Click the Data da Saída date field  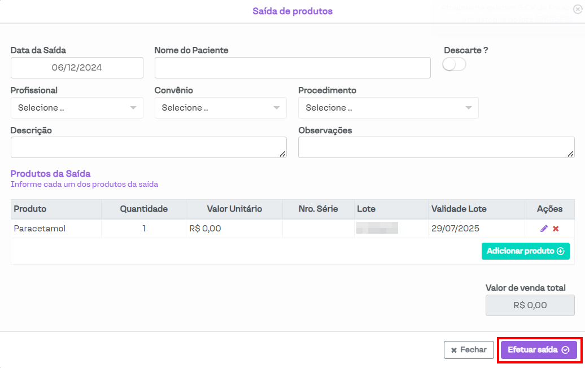point(77,68)
